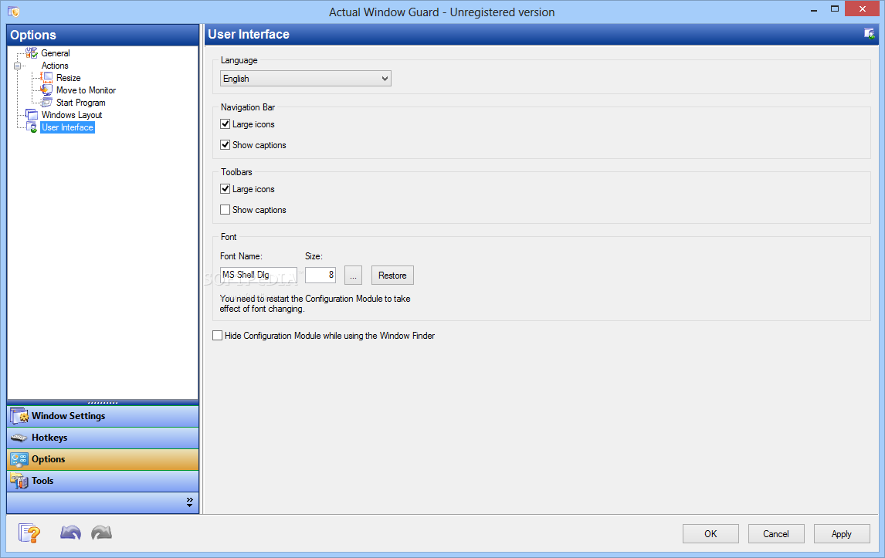885x558 pixels.
Task: Select Actions in options tree
Action: tap(55, 66)
